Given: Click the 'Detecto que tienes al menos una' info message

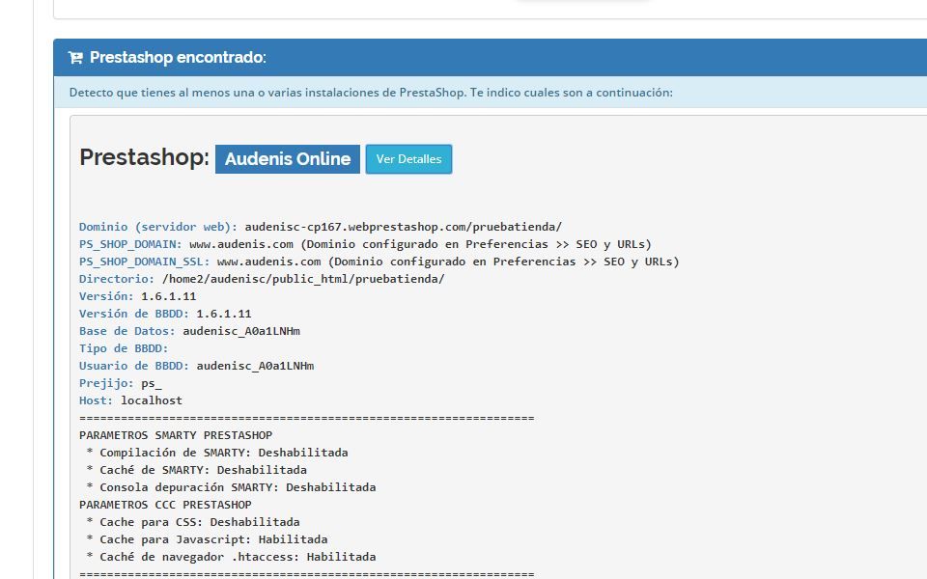Looking at the screenshot, I should point(371,93).
